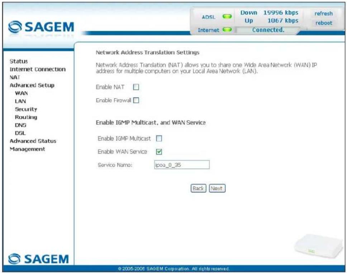
Task: Click the Next button
Action: (217, 188)
